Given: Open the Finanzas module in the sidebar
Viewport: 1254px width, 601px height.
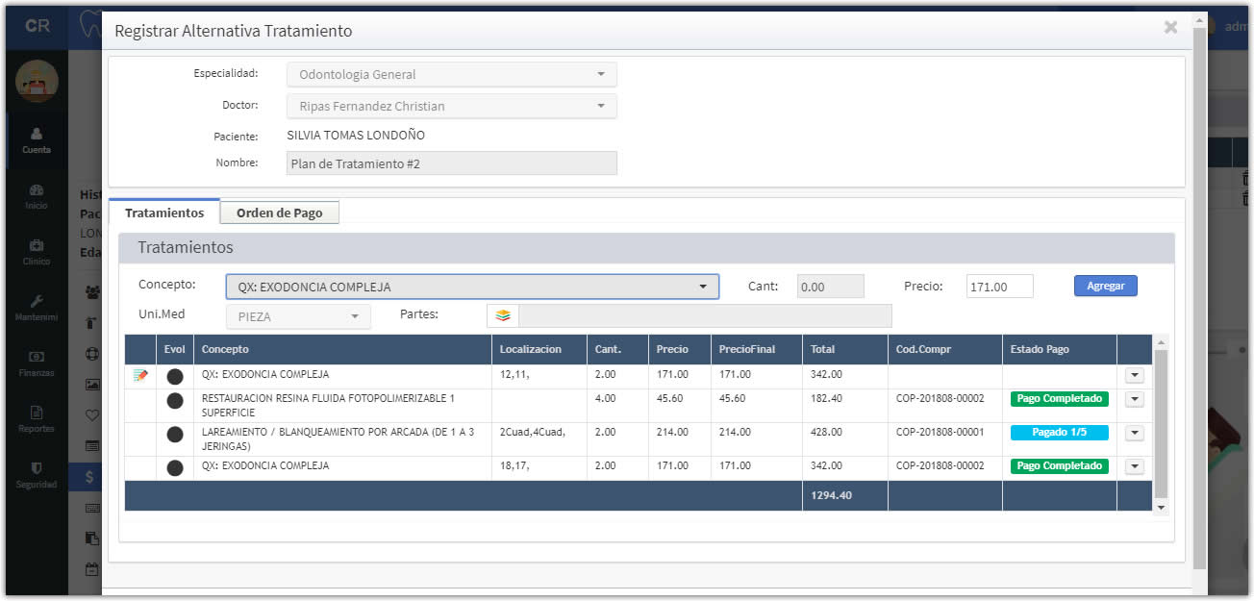Looking at the screenshot, I should pyautogui.click(x=37, y=363).
